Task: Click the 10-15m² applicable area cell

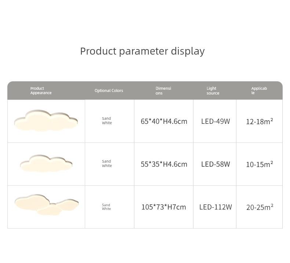Action: (x=260, y=164)
